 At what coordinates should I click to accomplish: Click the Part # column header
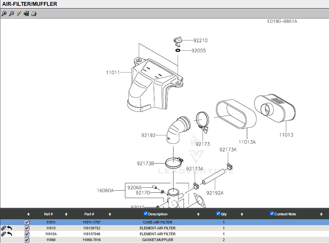tap(89, 214)
